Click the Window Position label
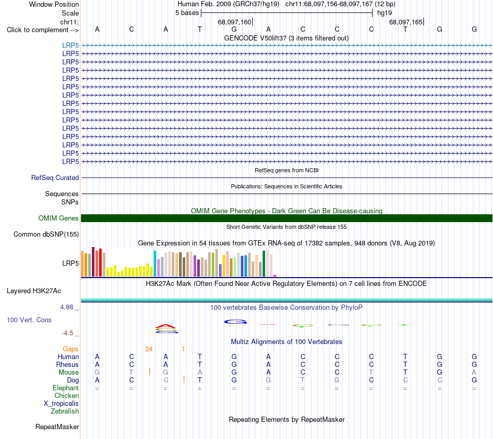The image size is (493, 439). [54, 4]
